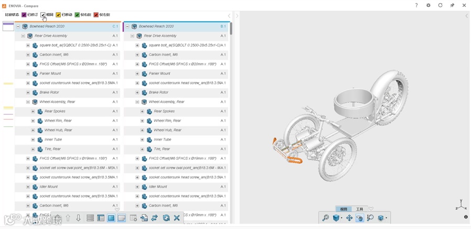The image size is (471, 229).
Task: Select left FHCS Offset Ø20mm row
Action: pos(67,64)
